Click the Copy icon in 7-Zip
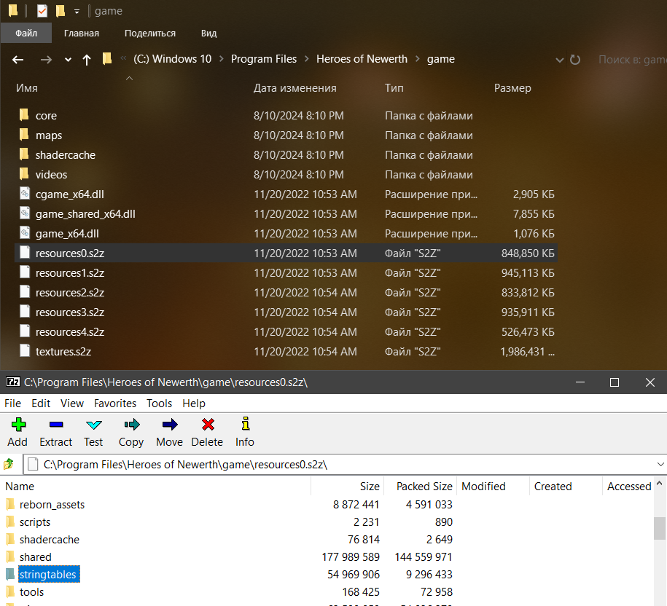 coord(131,425)
